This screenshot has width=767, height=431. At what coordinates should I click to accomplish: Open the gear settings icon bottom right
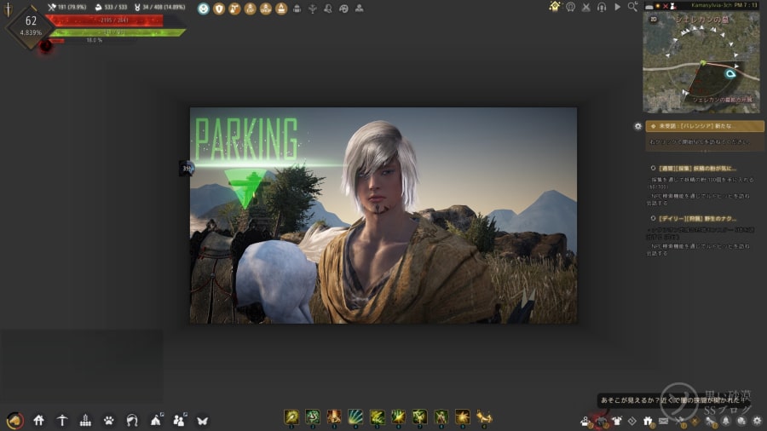pyautogui.click(x=758, y=421)
